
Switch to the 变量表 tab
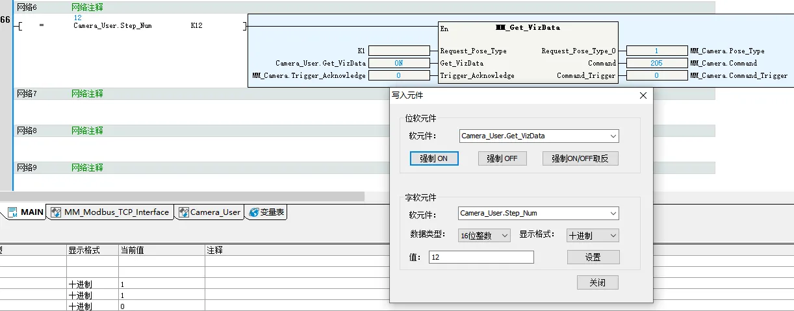tap(265, 212)
